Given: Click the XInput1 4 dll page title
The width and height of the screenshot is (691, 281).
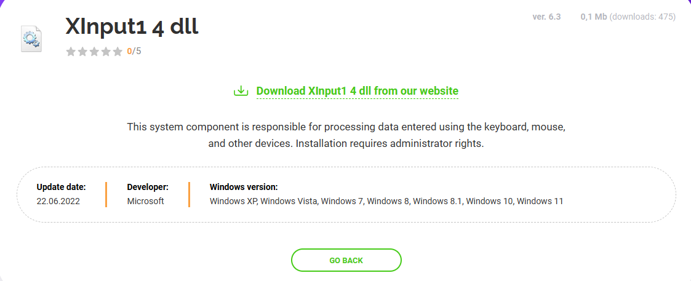Looking at the screenshot, I should [132, 27].
